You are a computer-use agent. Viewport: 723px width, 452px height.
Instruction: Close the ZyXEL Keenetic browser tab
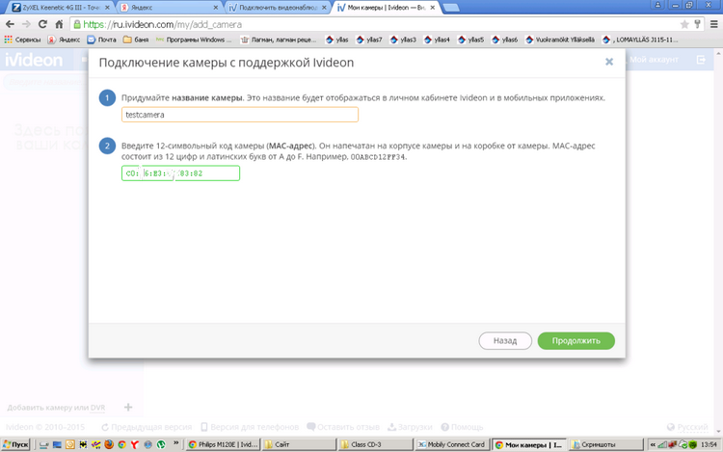click(107, 8)
